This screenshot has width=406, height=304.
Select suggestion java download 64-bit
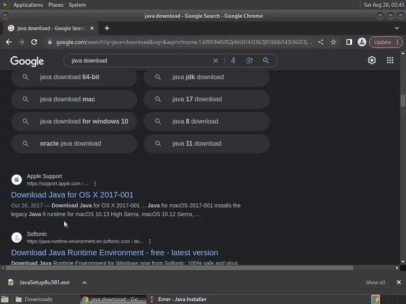74,77
